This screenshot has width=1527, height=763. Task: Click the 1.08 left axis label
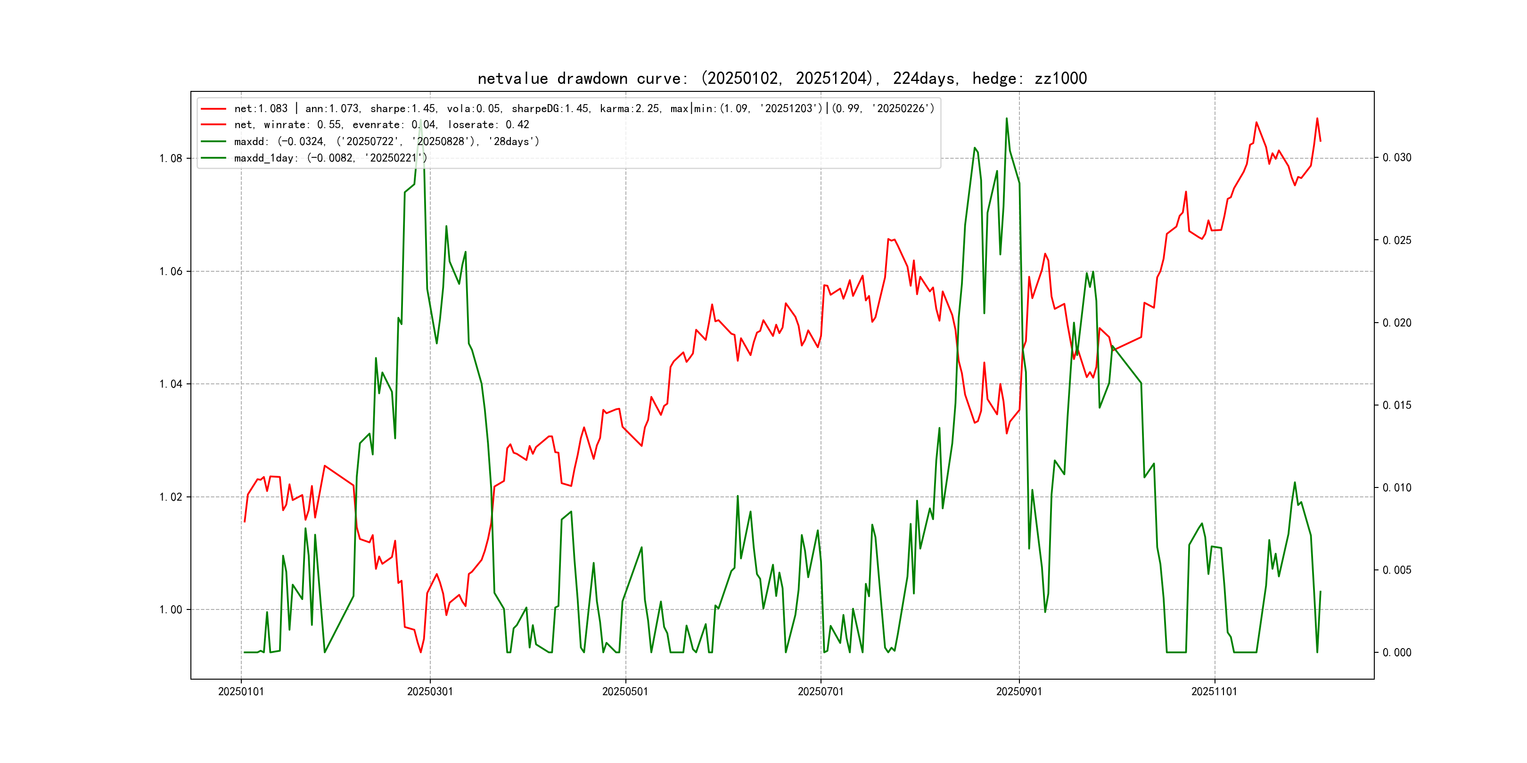[171, 158]
